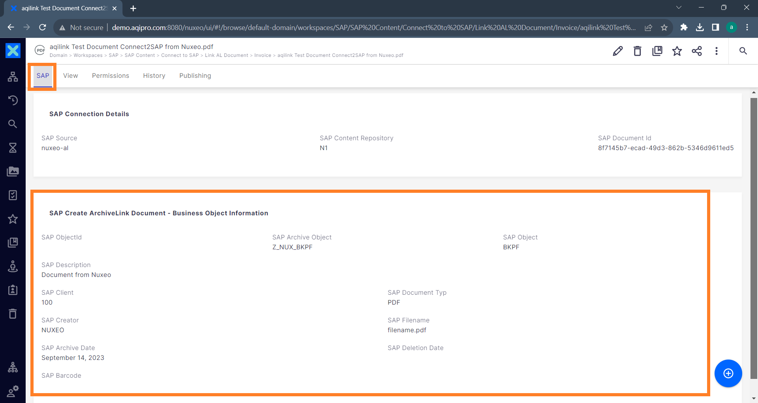Click SAP Filename value filename.pdf
The width and height of the screenshot is (758, 403).
(407, 330)
